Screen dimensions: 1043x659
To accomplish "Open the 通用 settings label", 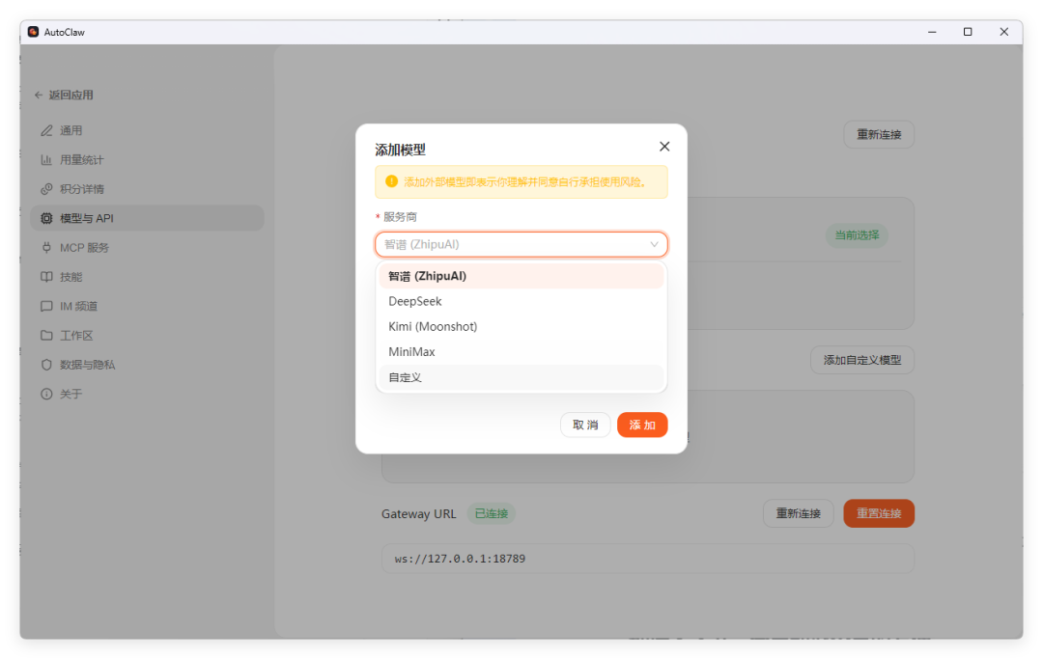I will (x=71, y=130).
